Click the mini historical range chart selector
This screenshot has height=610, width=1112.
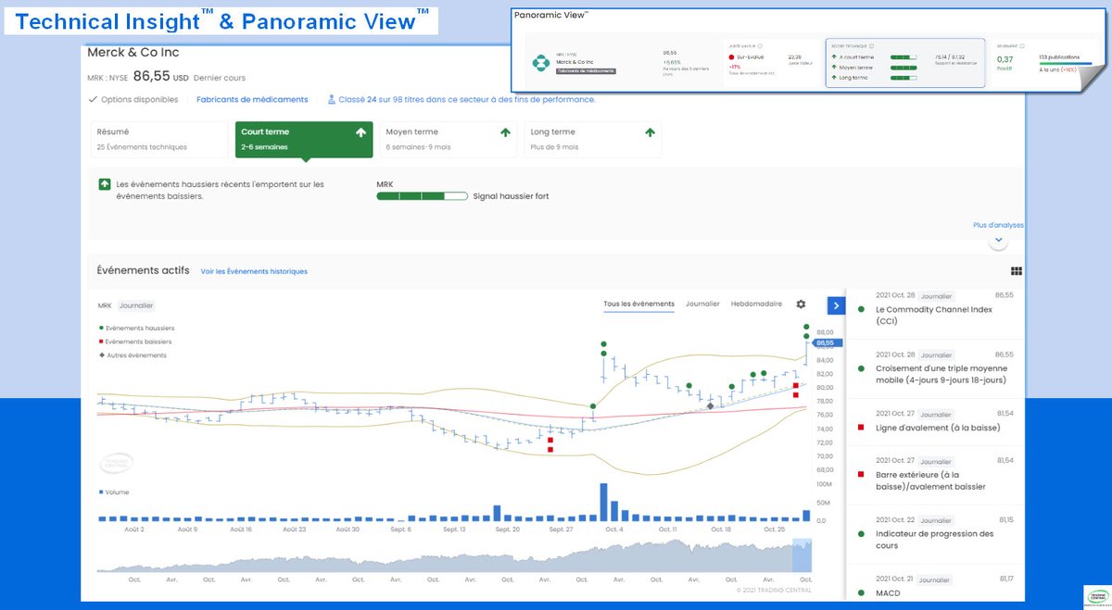802,557
